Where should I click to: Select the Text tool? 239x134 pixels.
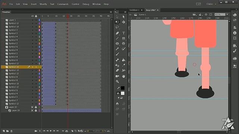(124, 33)
